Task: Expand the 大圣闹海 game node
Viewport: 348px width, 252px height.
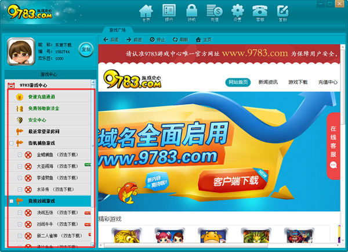Action: pyautogui.click(x=20, y=166)
